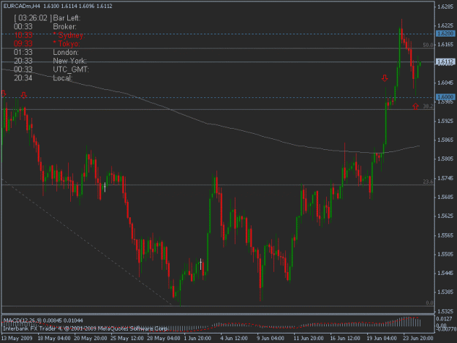Image resolution: width=457 pixels, height=343 pixels.
Task: Click the blue 1.6000 price level tag
Action: (x=445, y=97)
